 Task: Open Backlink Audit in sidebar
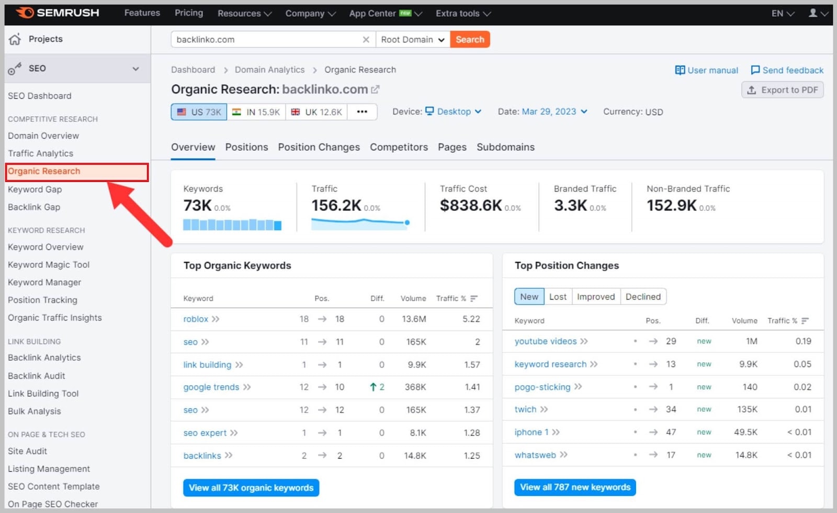37,376
